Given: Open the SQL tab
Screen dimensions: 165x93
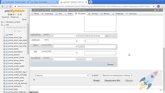Looking at the screenshot, I should [x=59, y=14].
